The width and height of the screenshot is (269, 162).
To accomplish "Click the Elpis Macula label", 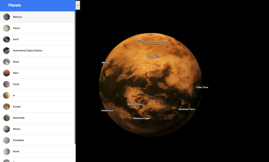I will pyautogui.click(x=154, y=57).
